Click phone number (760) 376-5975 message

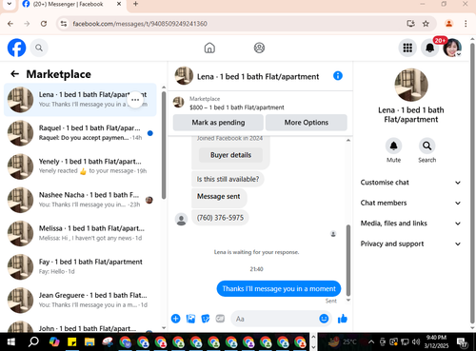click(x=220, y=218)
